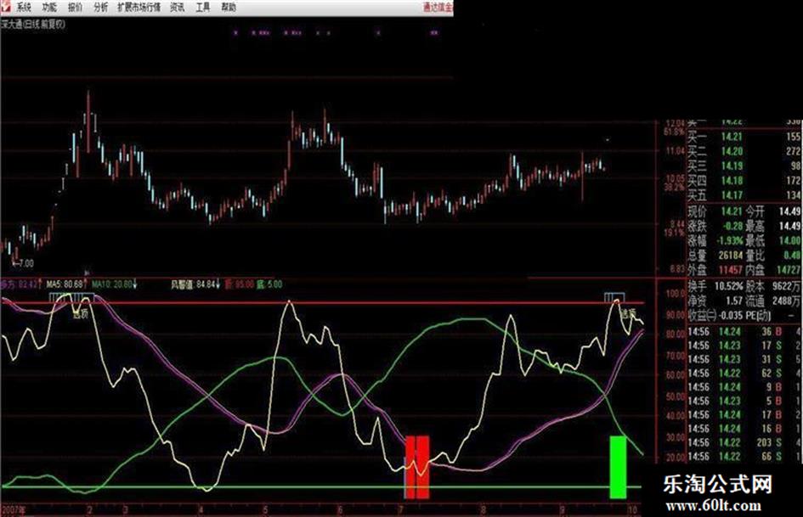Open the 工具 menu
The width and height of the screenshot is (803, 517).
point(203,7)
